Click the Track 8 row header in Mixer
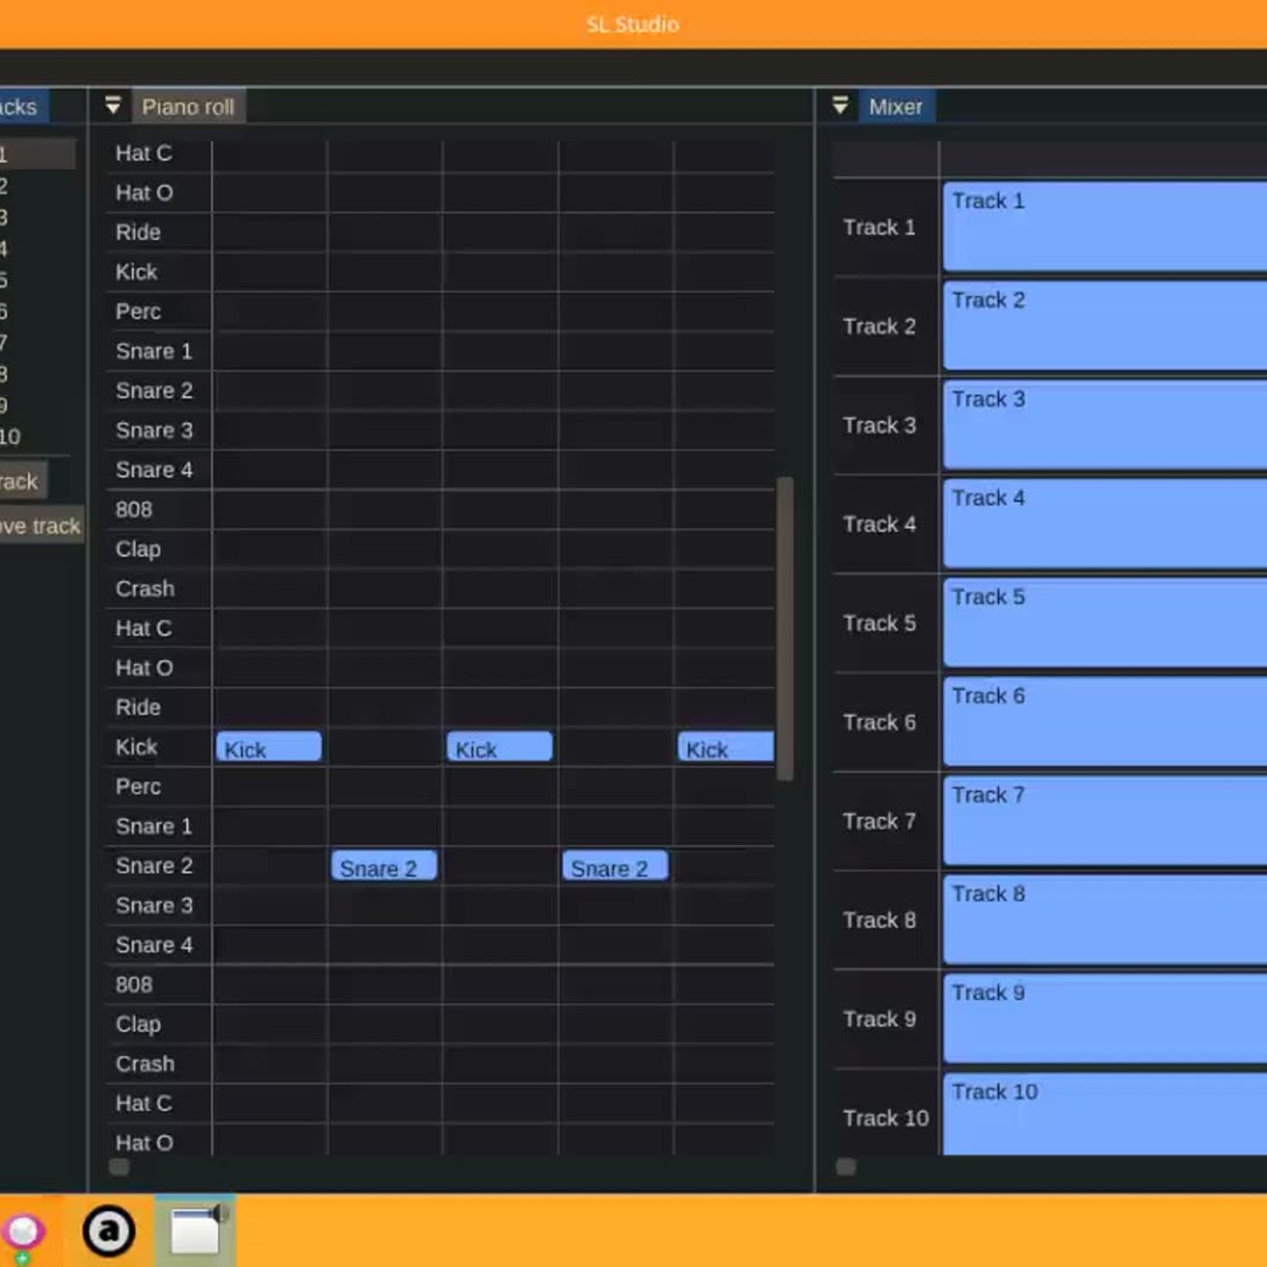 click(x=885, y=919)
